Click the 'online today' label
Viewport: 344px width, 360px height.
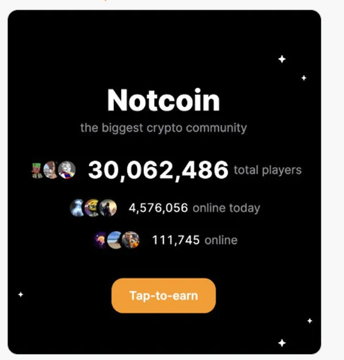(x=226, y=208)
